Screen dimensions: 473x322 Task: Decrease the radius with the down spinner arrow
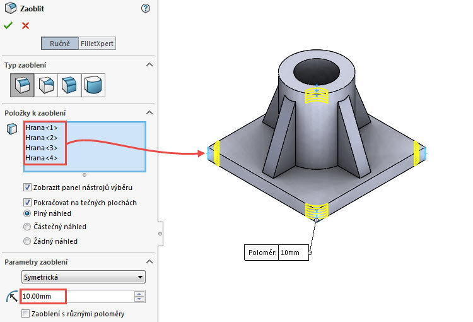(x=139, y=299)
